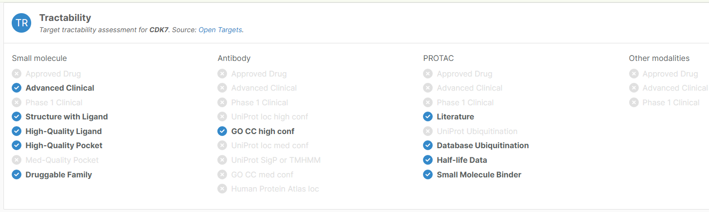Click grey X icon next to UniProt Ubiquitination
The width and height of the screenshot is (709, 212).
pyautogui.click(x=428, y=131)
